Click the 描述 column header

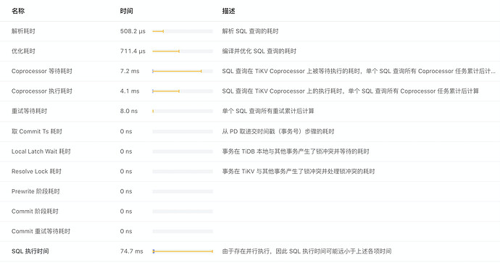click(x=229, y=11)
